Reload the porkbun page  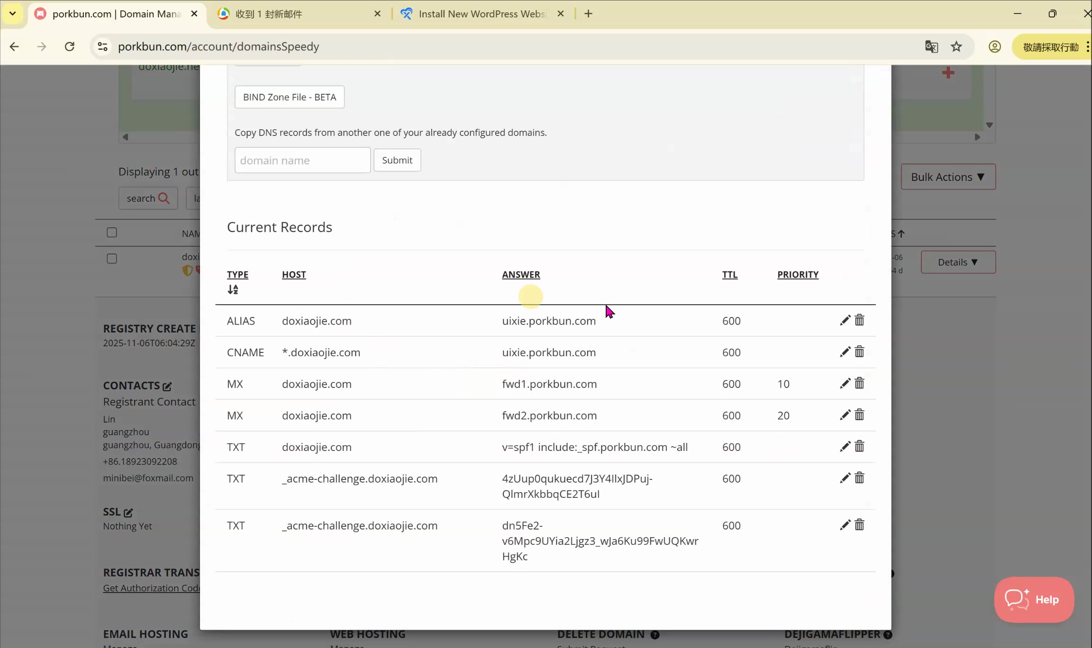70,46
